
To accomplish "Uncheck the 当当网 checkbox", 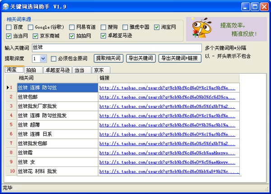I will click(9, 36).
